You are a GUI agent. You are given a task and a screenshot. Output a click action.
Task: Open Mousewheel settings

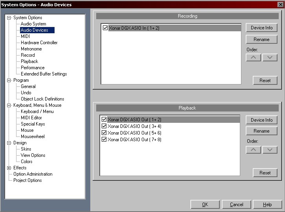coord(33,137)
